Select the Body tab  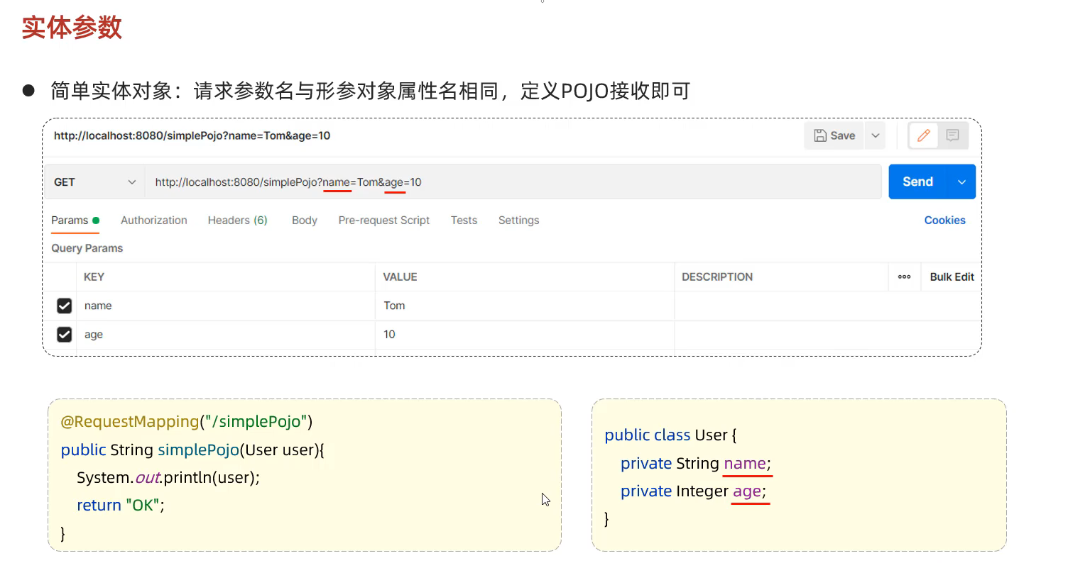click(304, 221)
